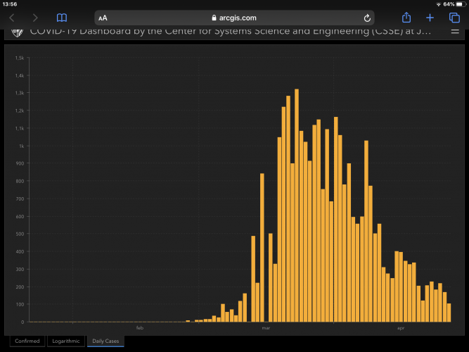This screenshot has height=352, width=469.
Task: Open the aA text size menu
Action: coord(103,18)
